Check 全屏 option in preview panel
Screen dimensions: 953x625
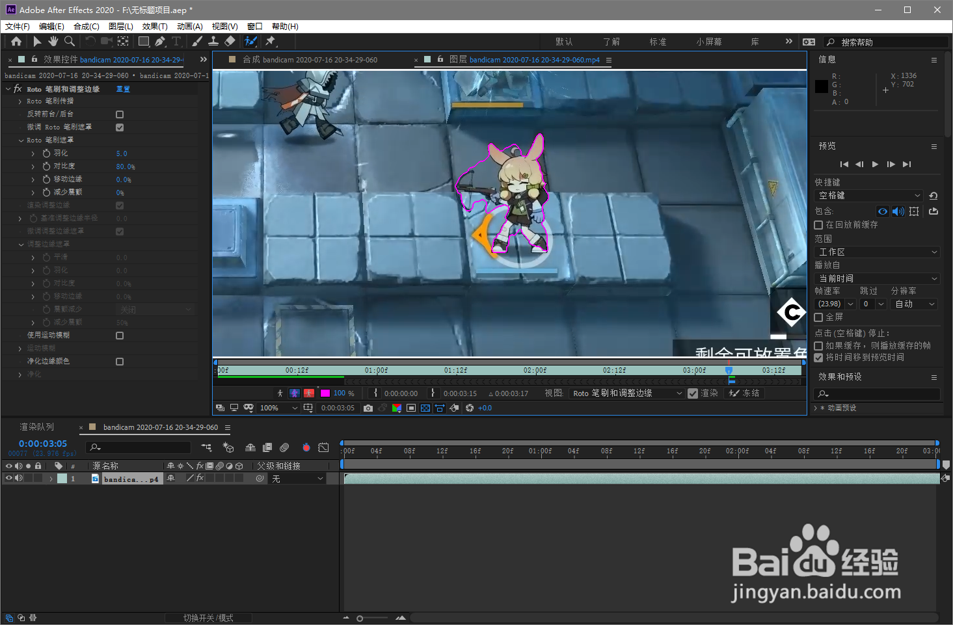pos(818,317)
